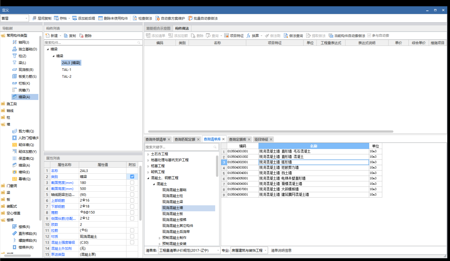Click 搜索关键字 search field
Viewport: 450px width, 261px height.
click(182, 147)
